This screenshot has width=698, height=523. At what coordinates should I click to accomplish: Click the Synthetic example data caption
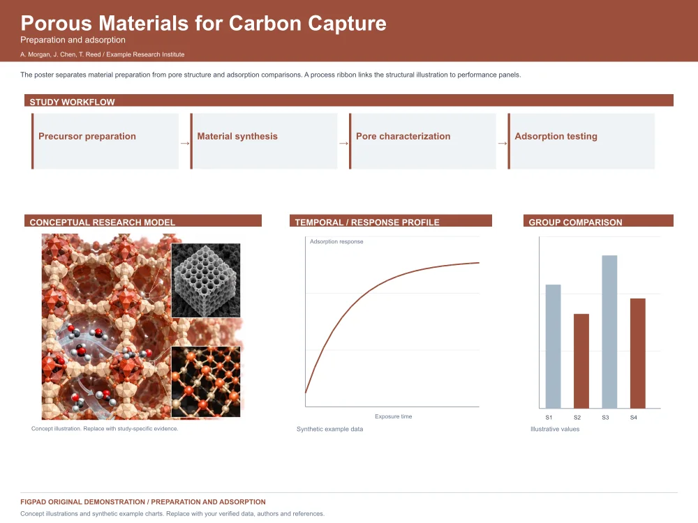click(330, 429)
